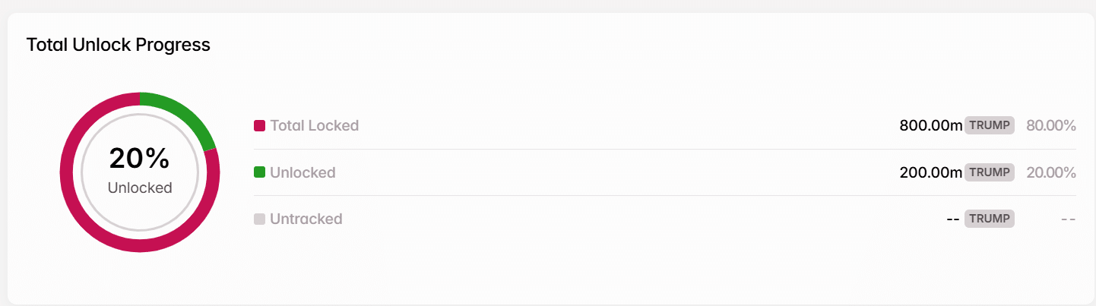
Task: Click the green Unlocked legend swatch
Action: click(259, 172)
